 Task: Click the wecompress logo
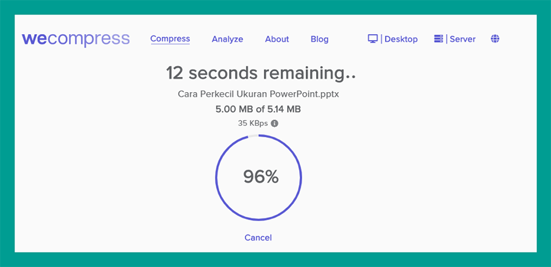coord(75,39)
